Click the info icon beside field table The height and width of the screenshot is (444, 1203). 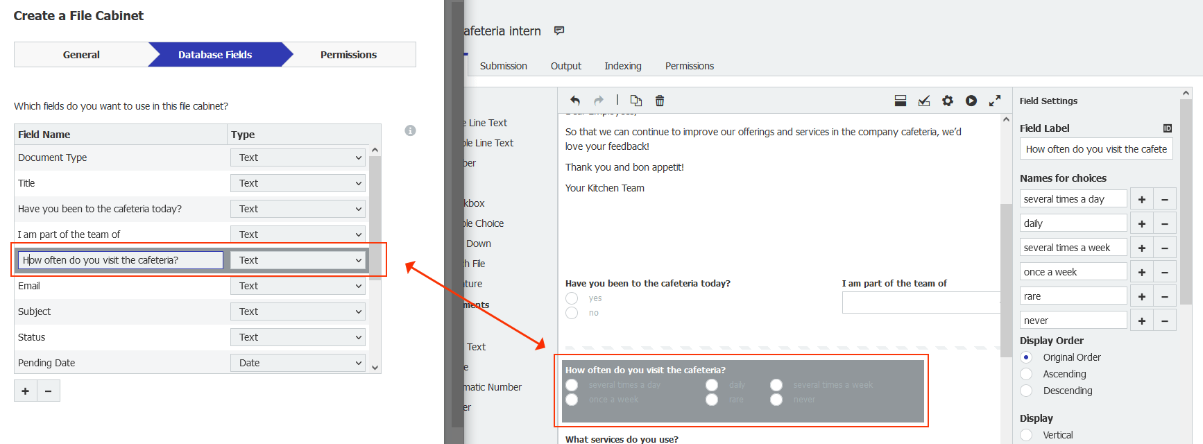pyautogui.click(x=410, y=130)
